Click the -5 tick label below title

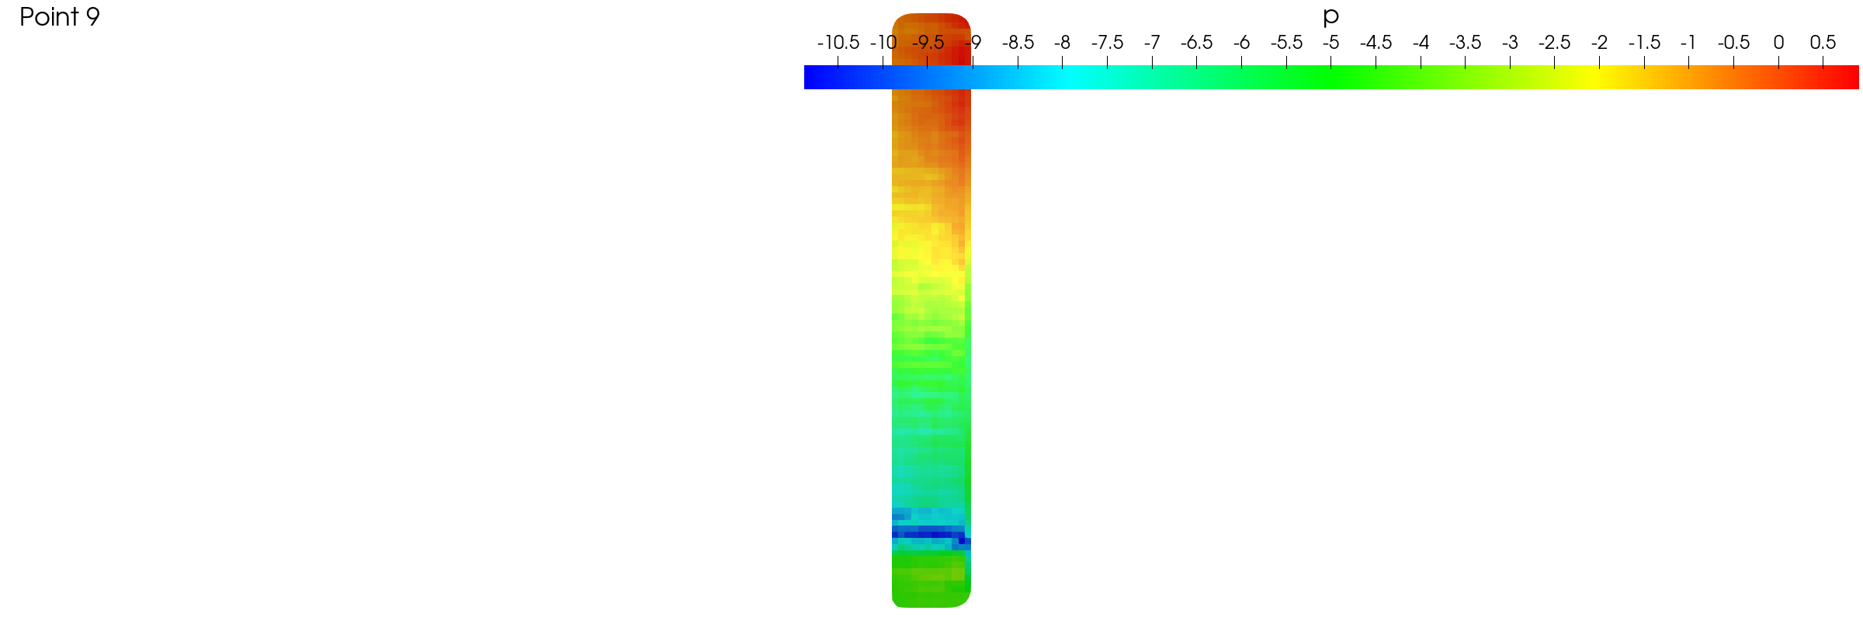tap(1330, 43)
